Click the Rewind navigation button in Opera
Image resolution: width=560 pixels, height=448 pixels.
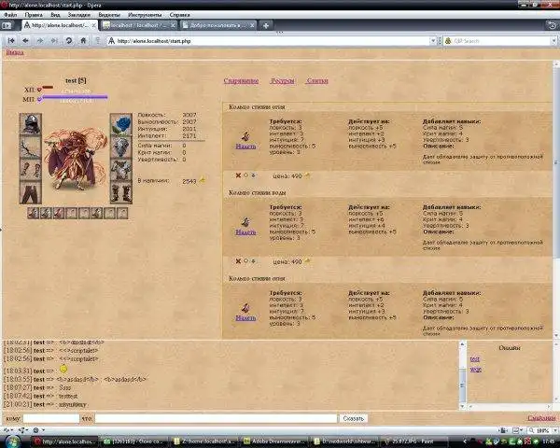pos(11,41)
